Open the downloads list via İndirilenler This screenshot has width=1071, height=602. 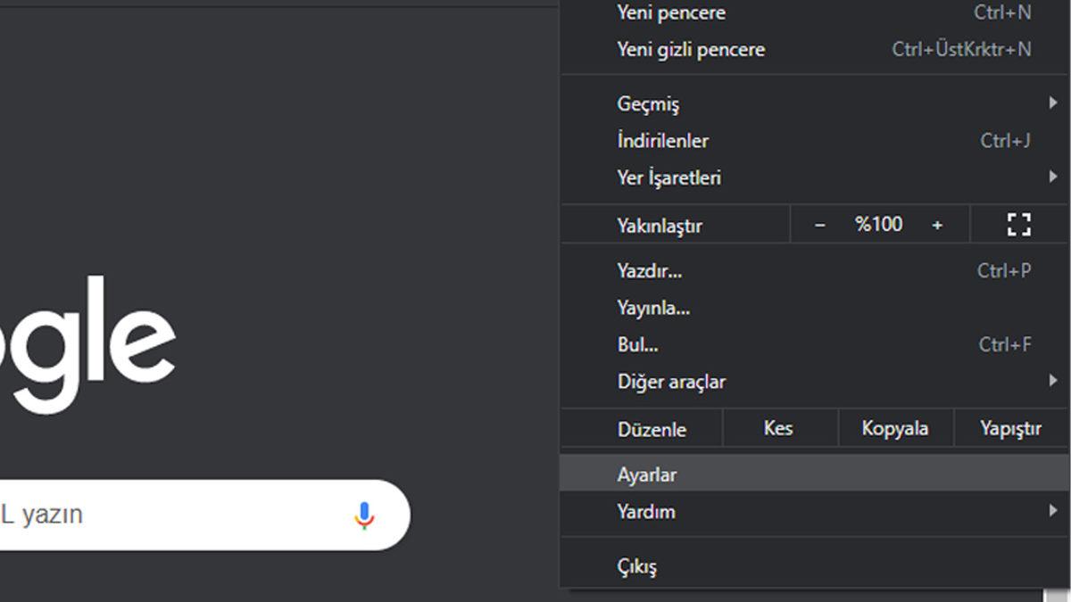tap(660, 140)
